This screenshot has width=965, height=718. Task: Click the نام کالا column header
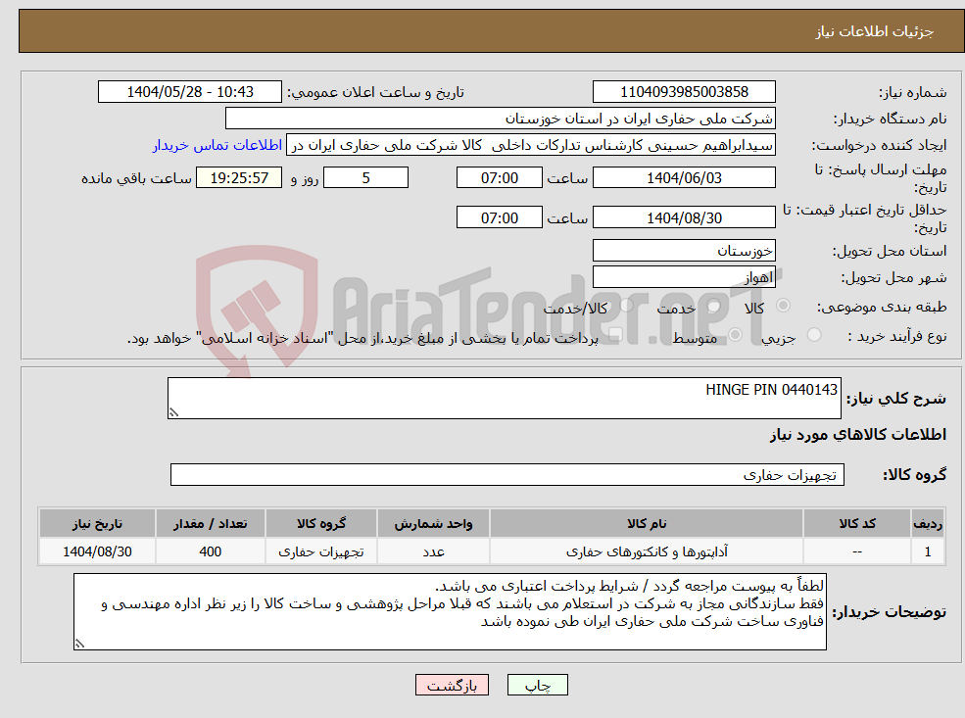[647, 524]
